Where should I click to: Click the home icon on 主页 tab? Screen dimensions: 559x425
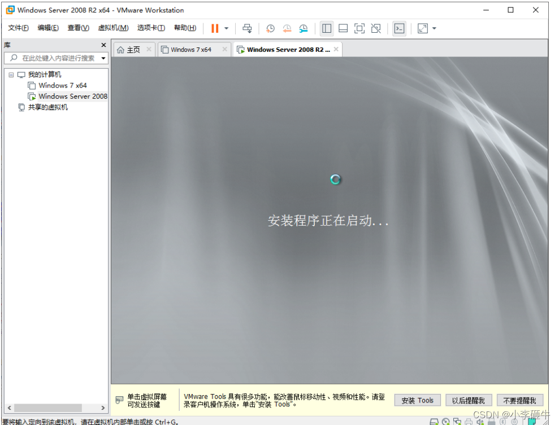click(121, 50)
